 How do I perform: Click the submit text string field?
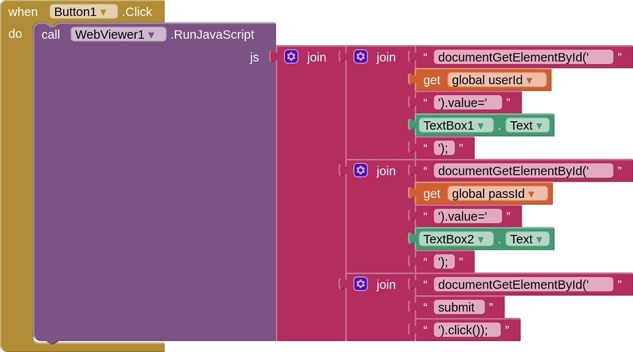[x=459, y=307]
